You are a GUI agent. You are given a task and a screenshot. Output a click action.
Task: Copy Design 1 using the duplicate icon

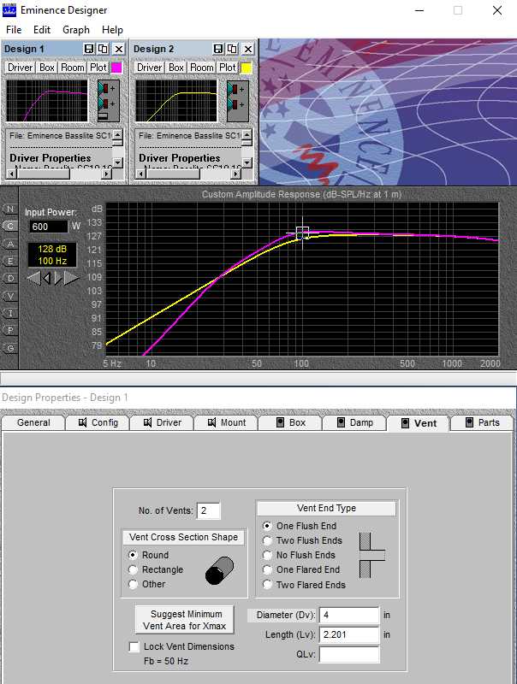click(x=103, y=49)
